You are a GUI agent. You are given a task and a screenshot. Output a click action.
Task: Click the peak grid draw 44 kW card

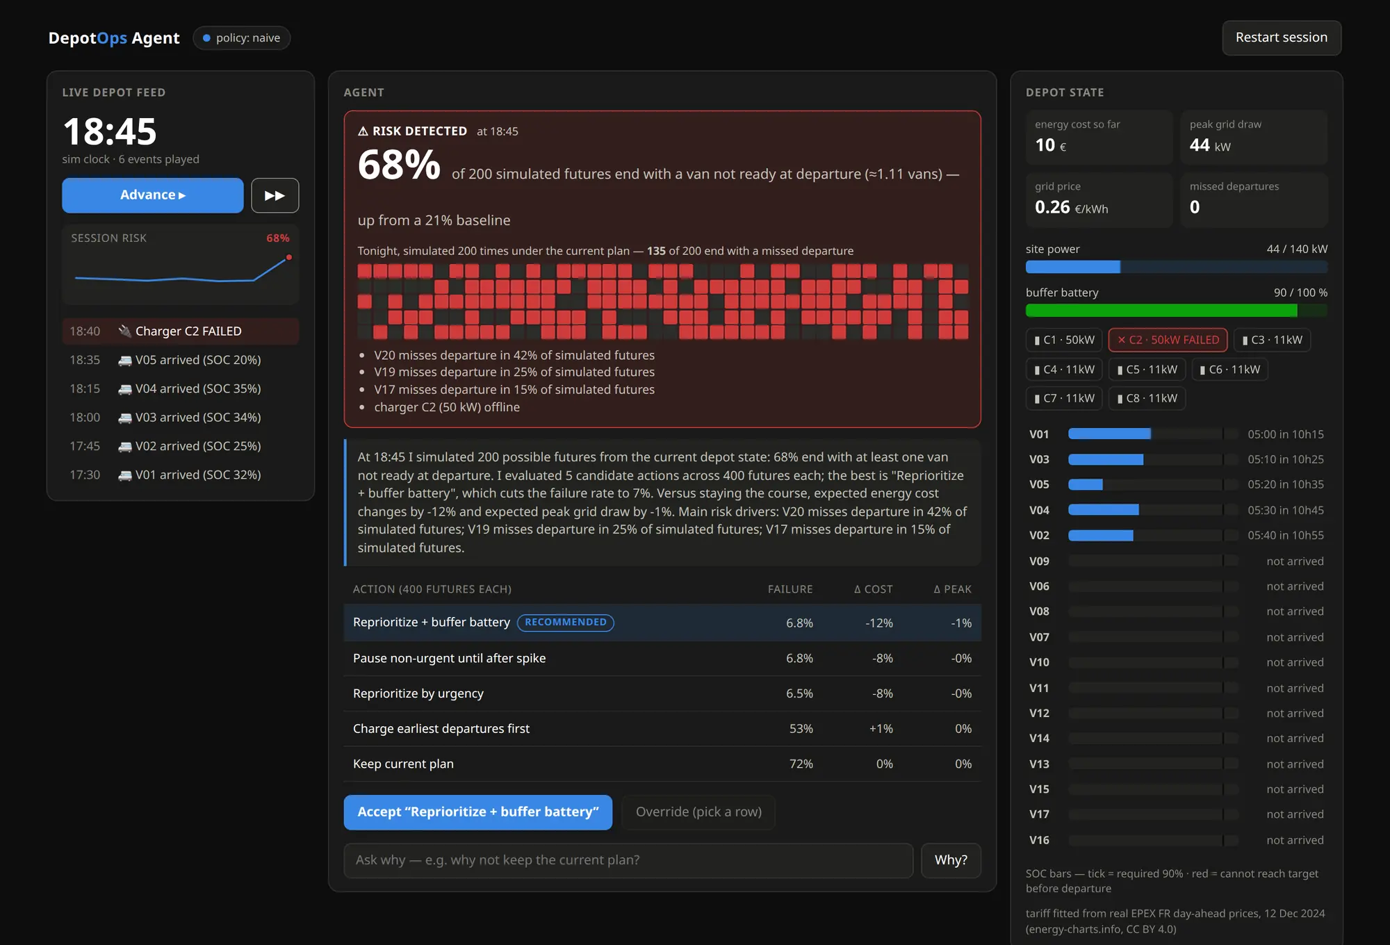click(1254, 138)
